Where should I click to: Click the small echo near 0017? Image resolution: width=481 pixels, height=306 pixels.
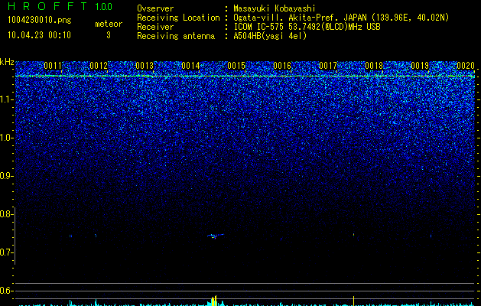(x=354, y=235)
